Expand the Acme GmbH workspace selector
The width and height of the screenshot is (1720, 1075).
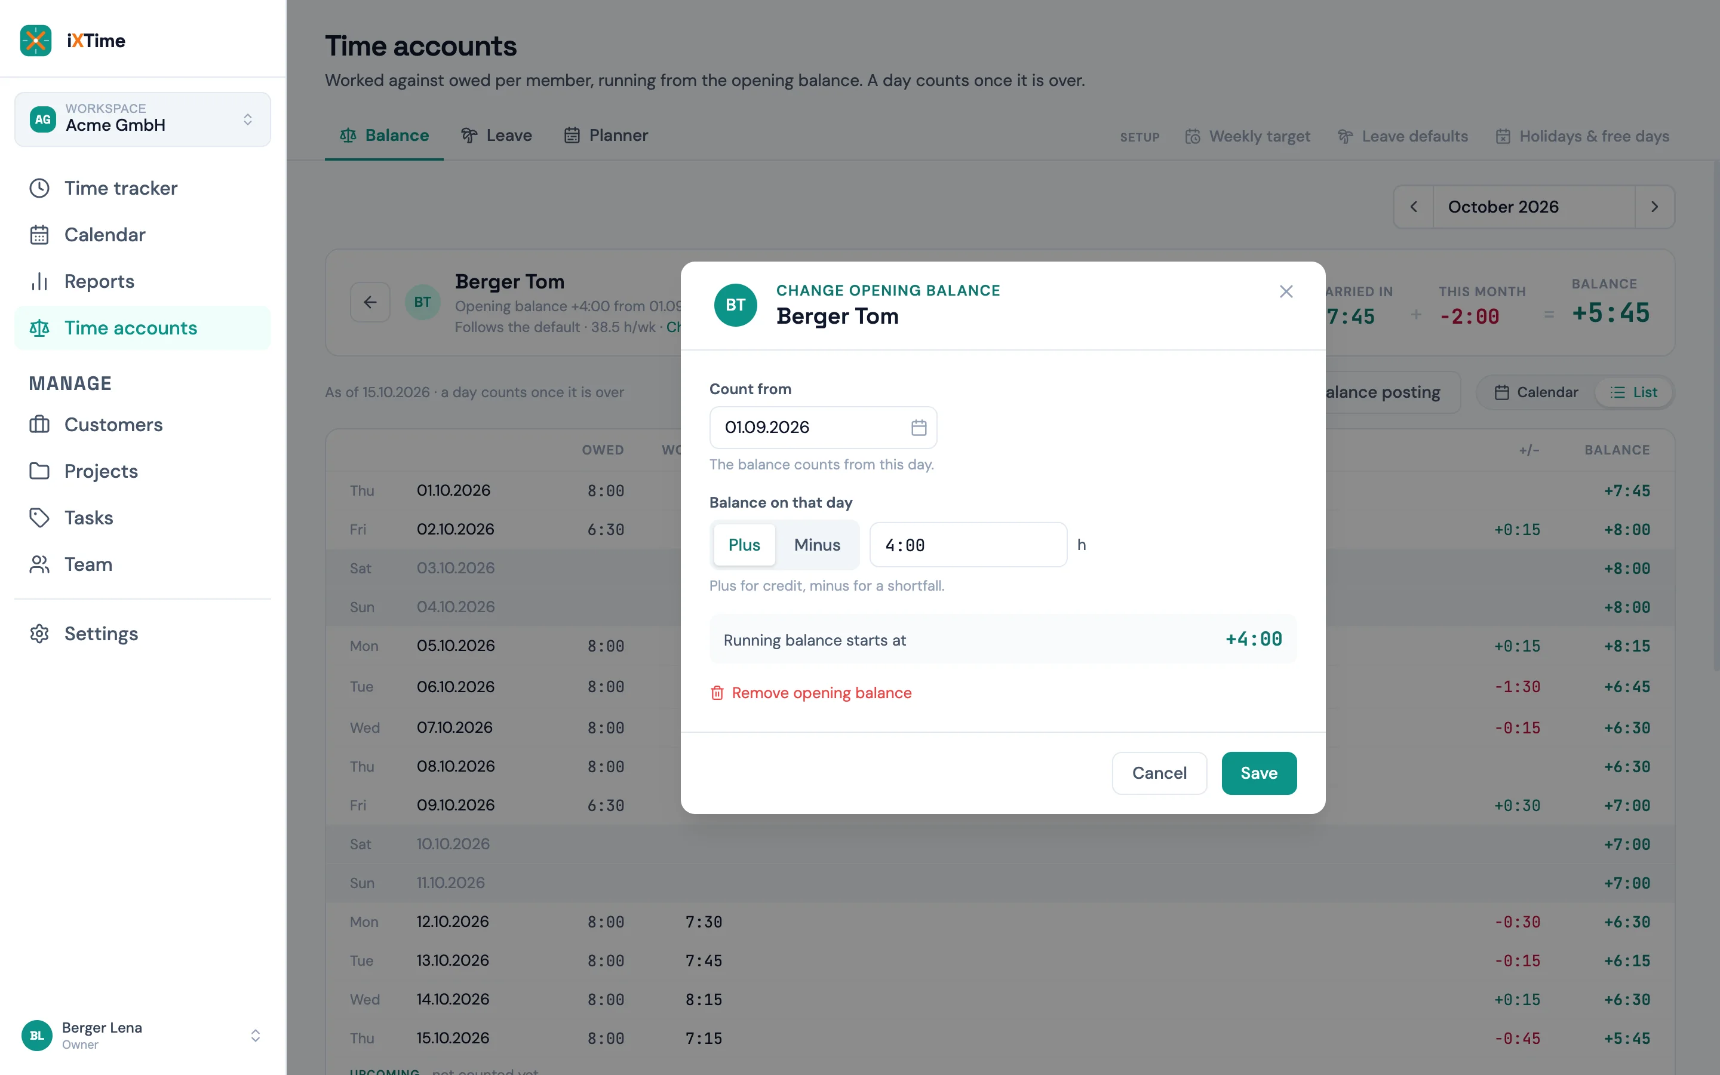click(x=143, y=119)
